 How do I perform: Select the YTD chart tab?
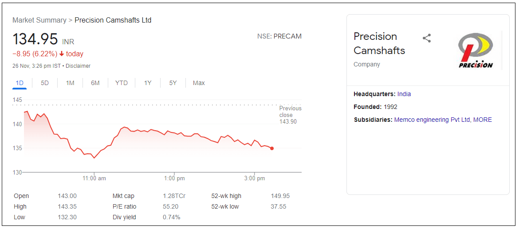pyautogui.click(x=122, y=83)
